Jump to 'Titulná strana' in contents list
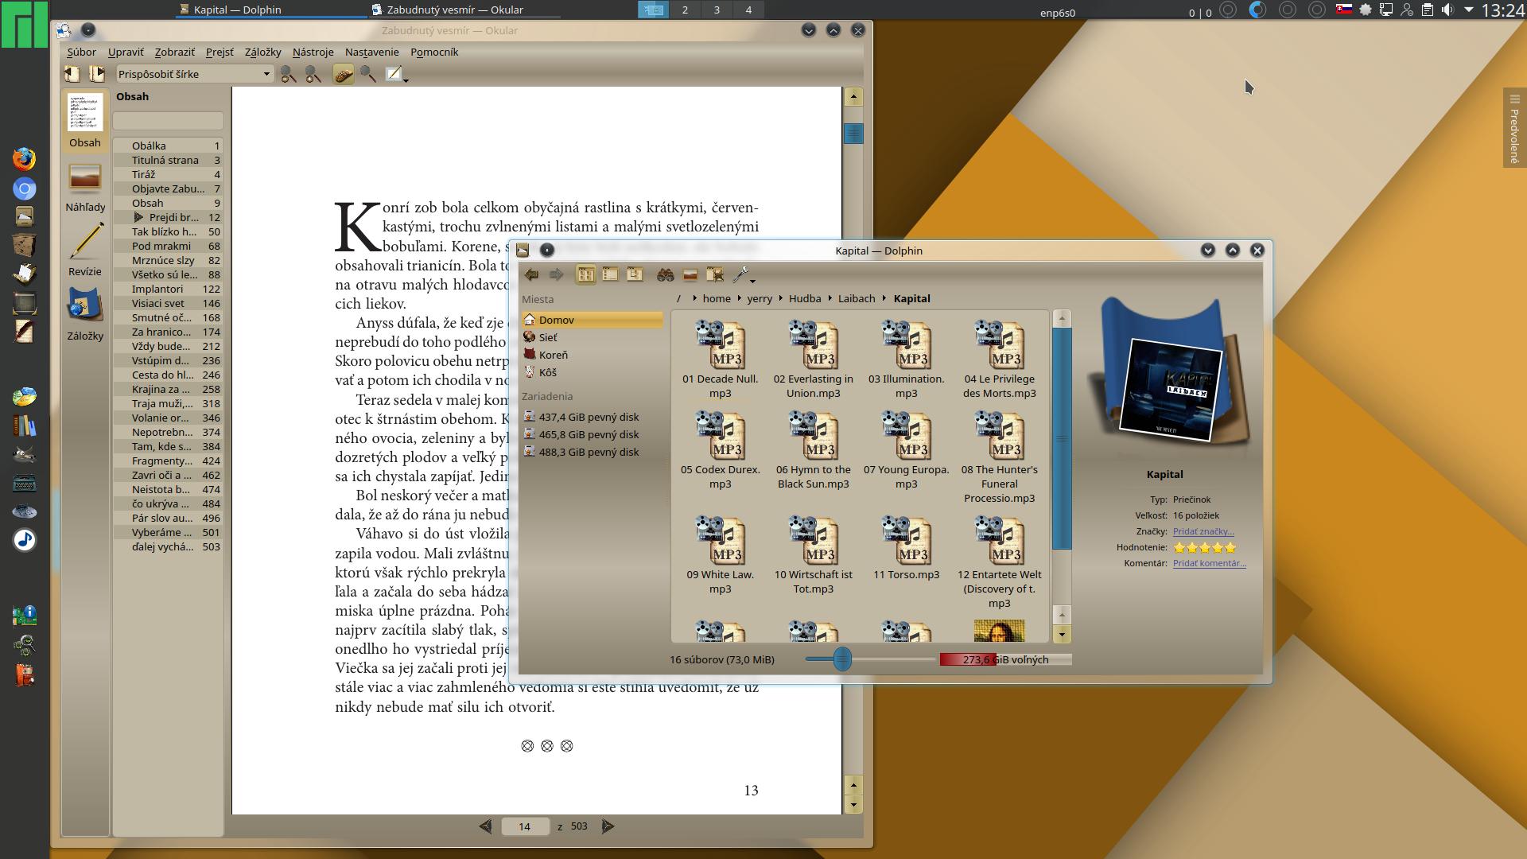This screenshot has height=859, width=1527. click(x=168, y=160)
